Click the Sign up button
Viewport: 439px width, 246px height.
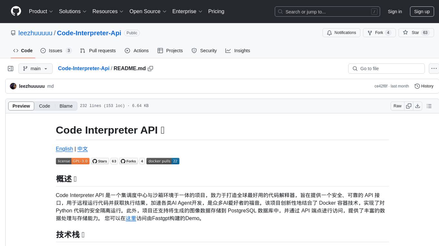tap(422, 12)
